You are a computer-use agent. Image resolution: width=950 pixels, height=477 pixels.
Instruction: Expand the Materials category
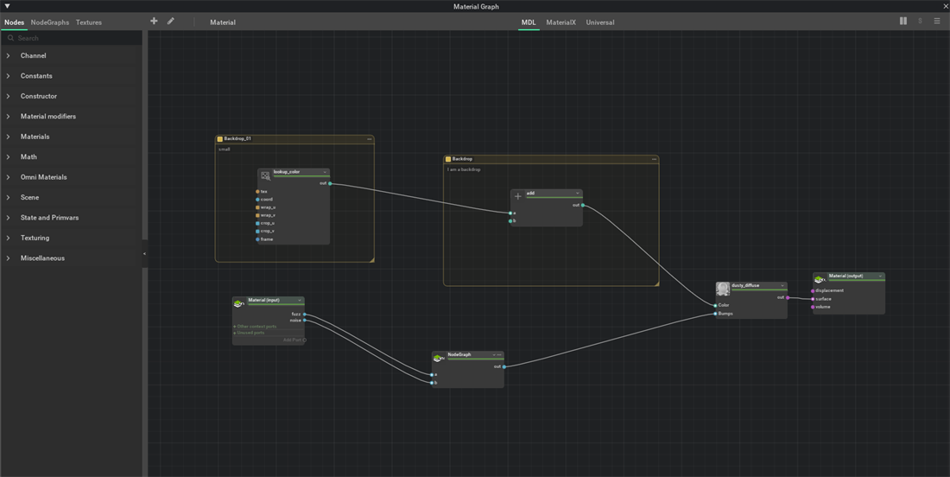pos(8,137)
